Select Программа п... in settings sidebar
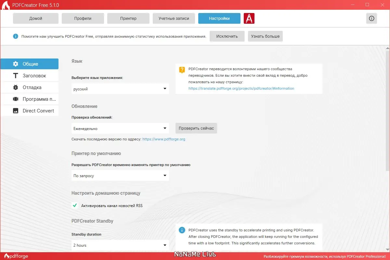The width and height of the screenshot is (390, 260). coord(29,99)
